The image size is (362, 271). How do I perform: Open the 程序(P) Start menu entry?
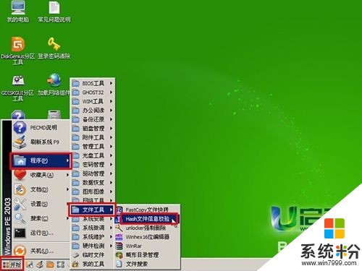pyautogui.click(x=41, y=160)
